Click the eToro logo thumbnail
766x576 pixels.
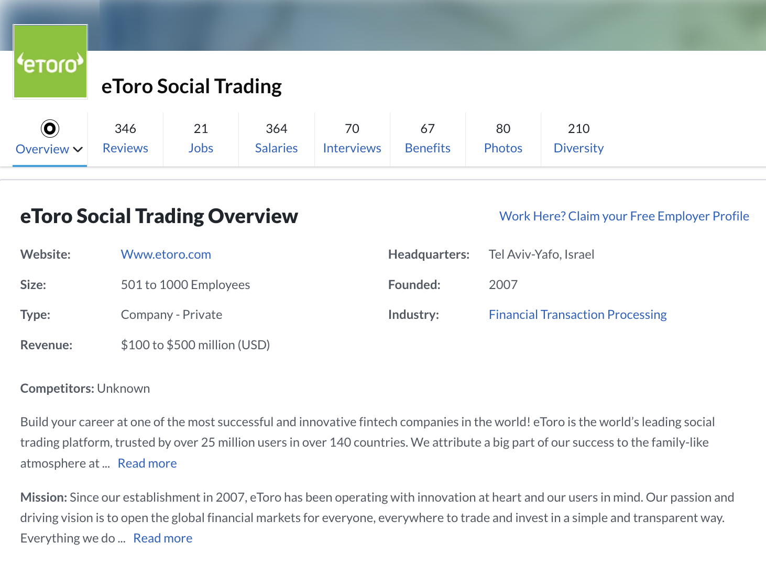[x=50, y=61]
